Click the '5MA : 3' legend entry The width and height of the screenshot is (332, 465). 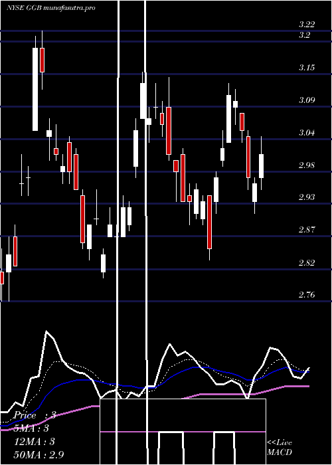coord(31,428)
